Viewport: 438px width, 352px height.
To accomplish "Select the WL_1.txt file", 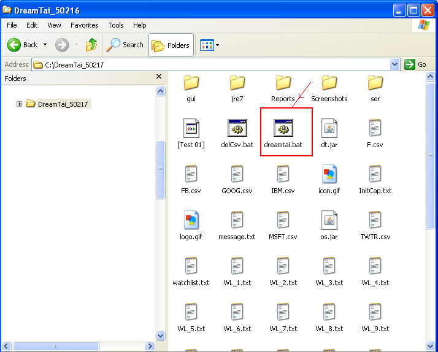I will coord(237,271).
